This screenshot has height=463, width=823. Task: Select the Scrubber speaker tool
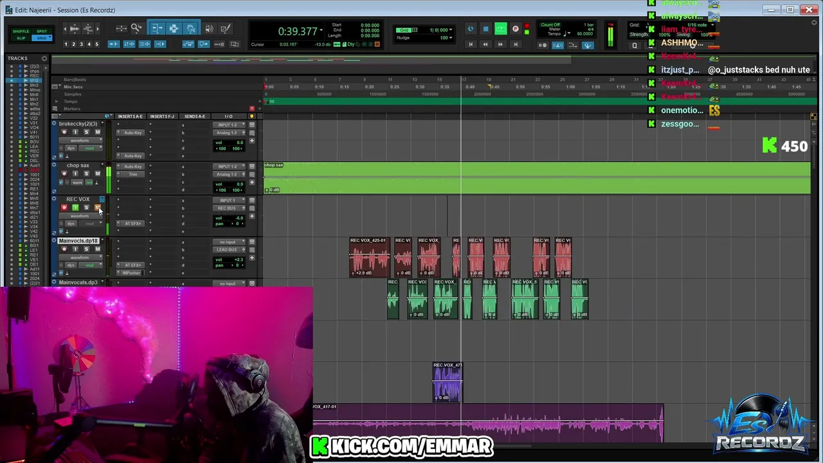(209, 29)
